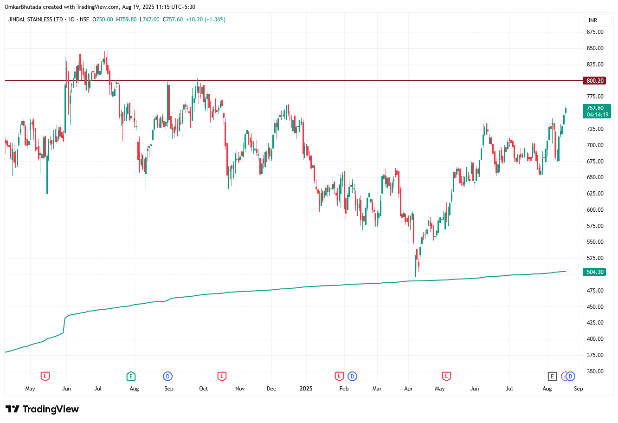
Task: Open the green E earnings marker near Aug 2024
Action: (131, 376)
